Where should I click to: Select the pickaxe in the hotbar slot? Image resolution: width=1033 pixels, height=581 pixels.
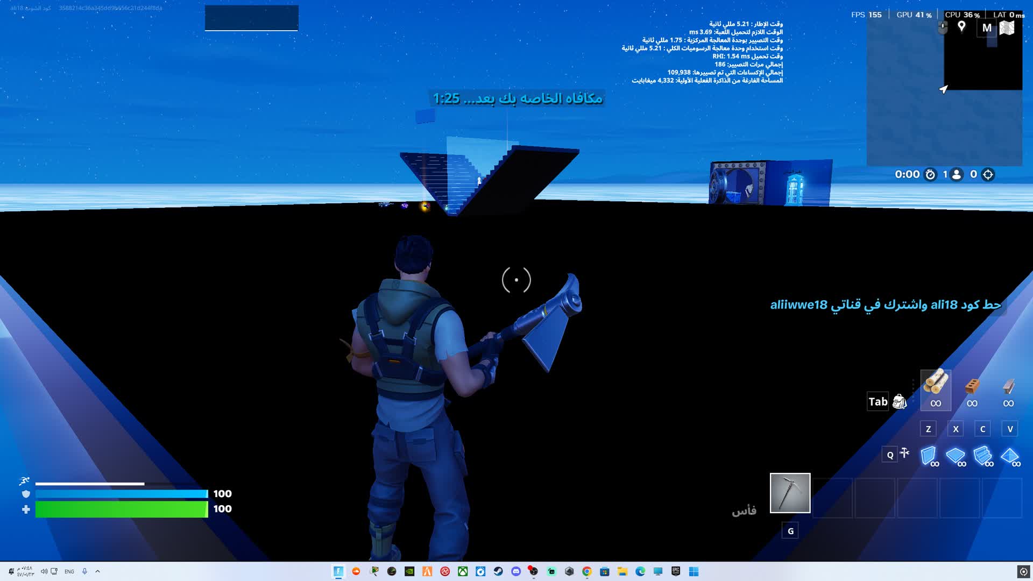click(x=790, y=494)
